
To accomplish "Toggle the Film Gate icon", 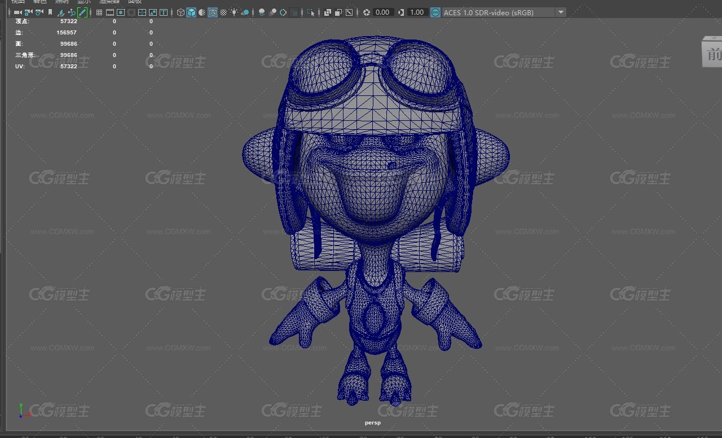I will click(110, 12).
